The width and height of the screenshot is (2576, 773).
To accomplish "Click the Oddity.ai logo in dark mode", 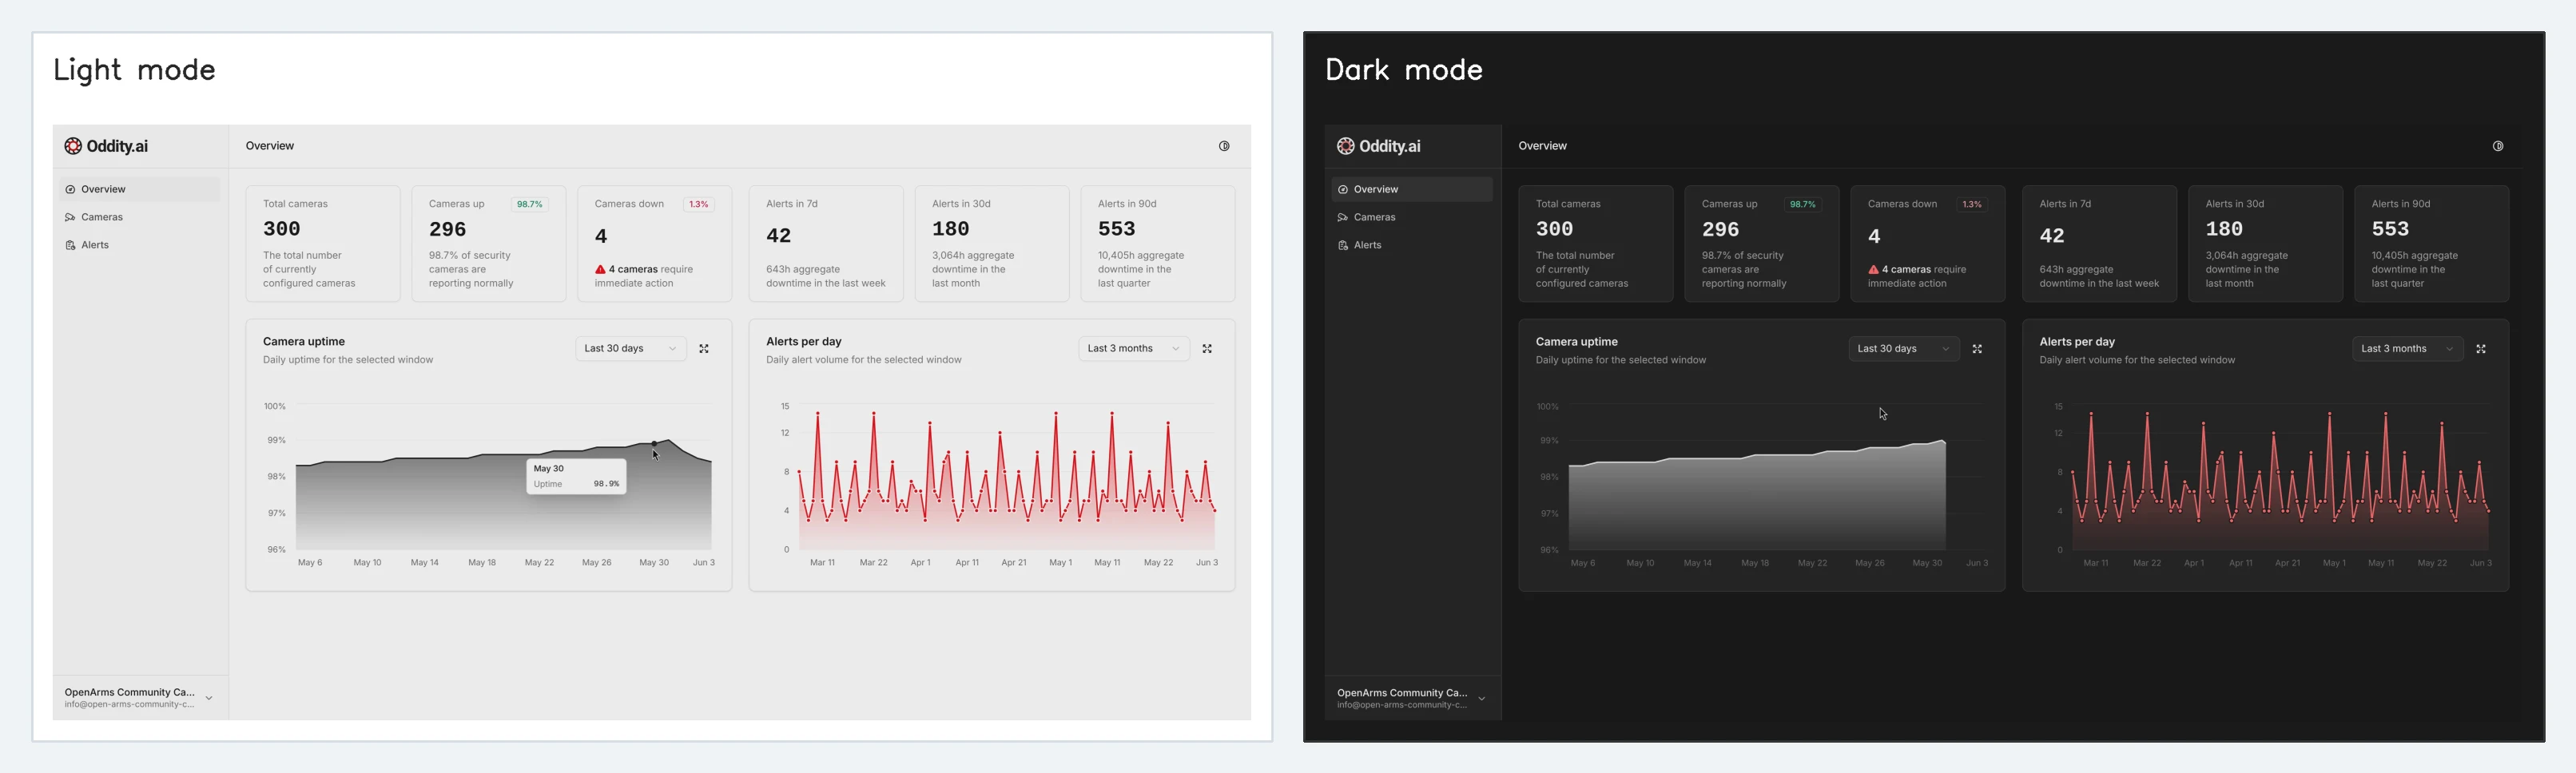I will [x=1379, y=146].
